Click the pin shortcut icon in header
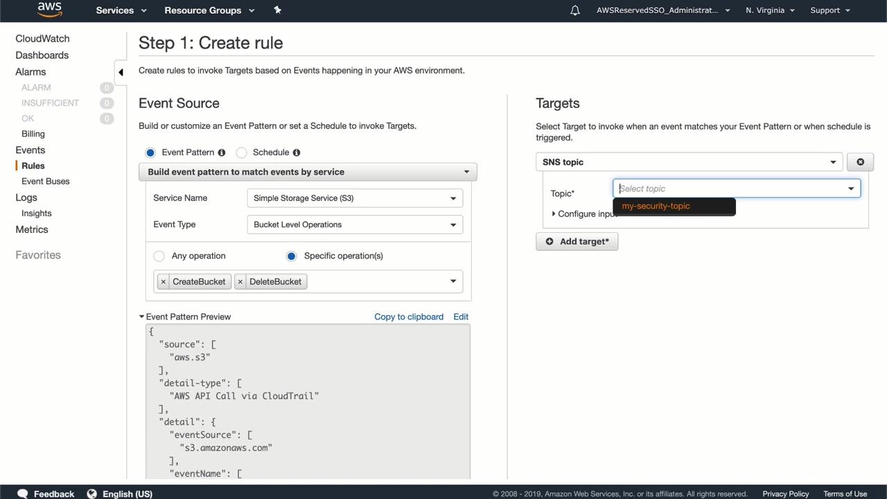The height and width of the screenshot is (499, 887). 278,10
